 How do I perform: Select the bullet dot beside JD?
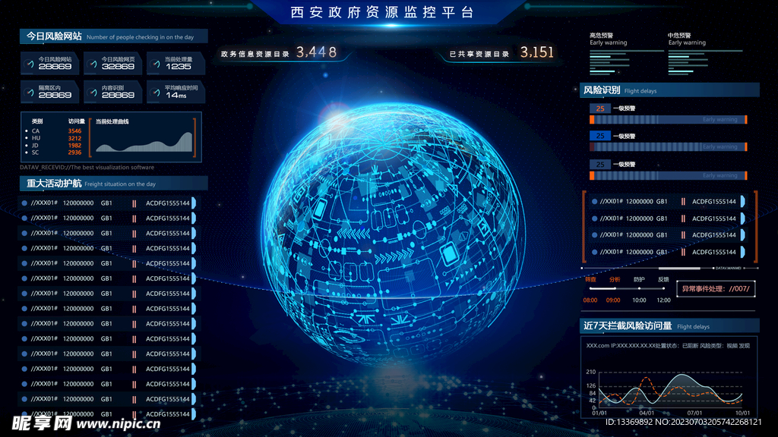27,146
